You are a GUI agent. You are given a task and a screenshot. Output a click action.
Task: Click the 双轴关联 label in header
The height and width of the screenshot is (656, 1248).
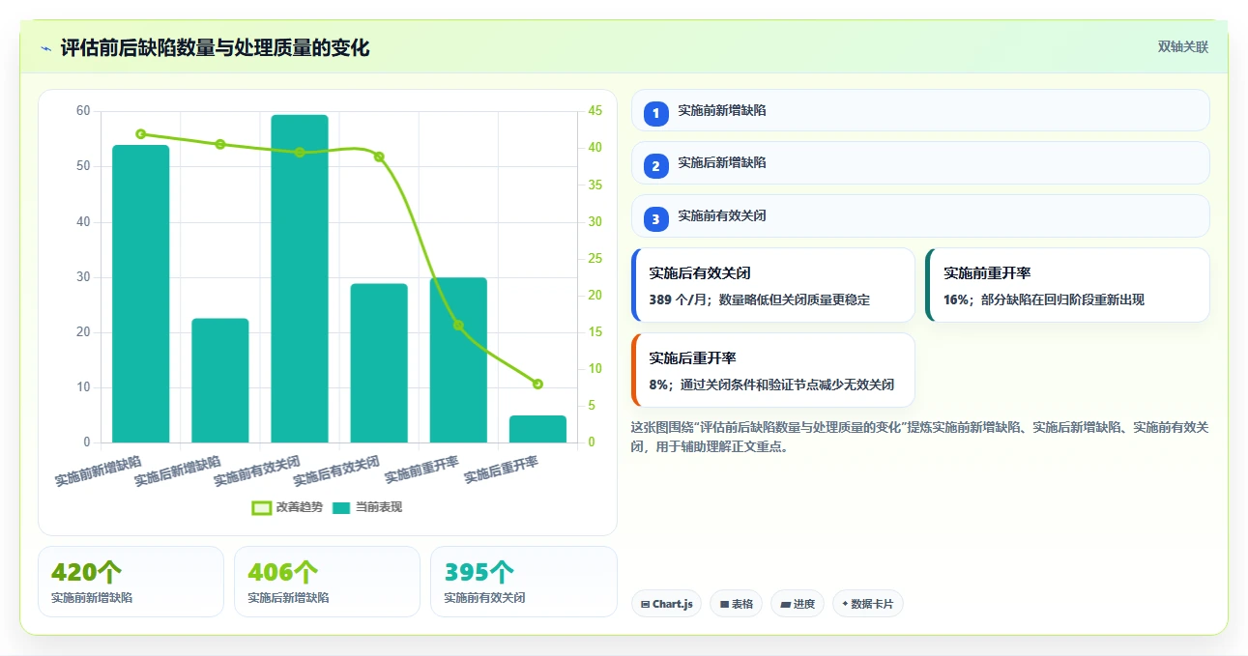(1183, 47)
